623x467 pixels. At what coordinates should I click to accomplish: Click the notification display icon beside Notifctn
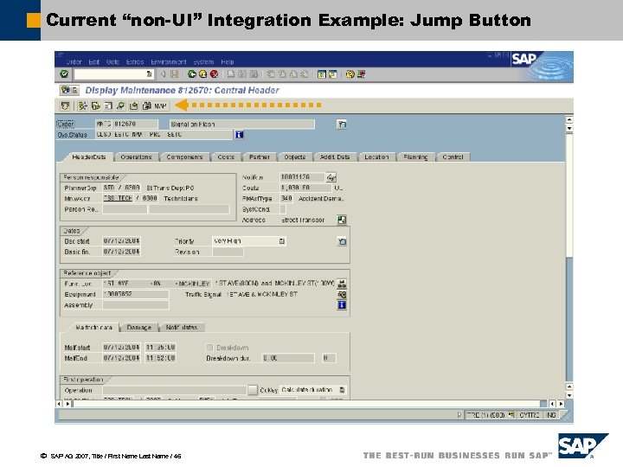[331, 177]
